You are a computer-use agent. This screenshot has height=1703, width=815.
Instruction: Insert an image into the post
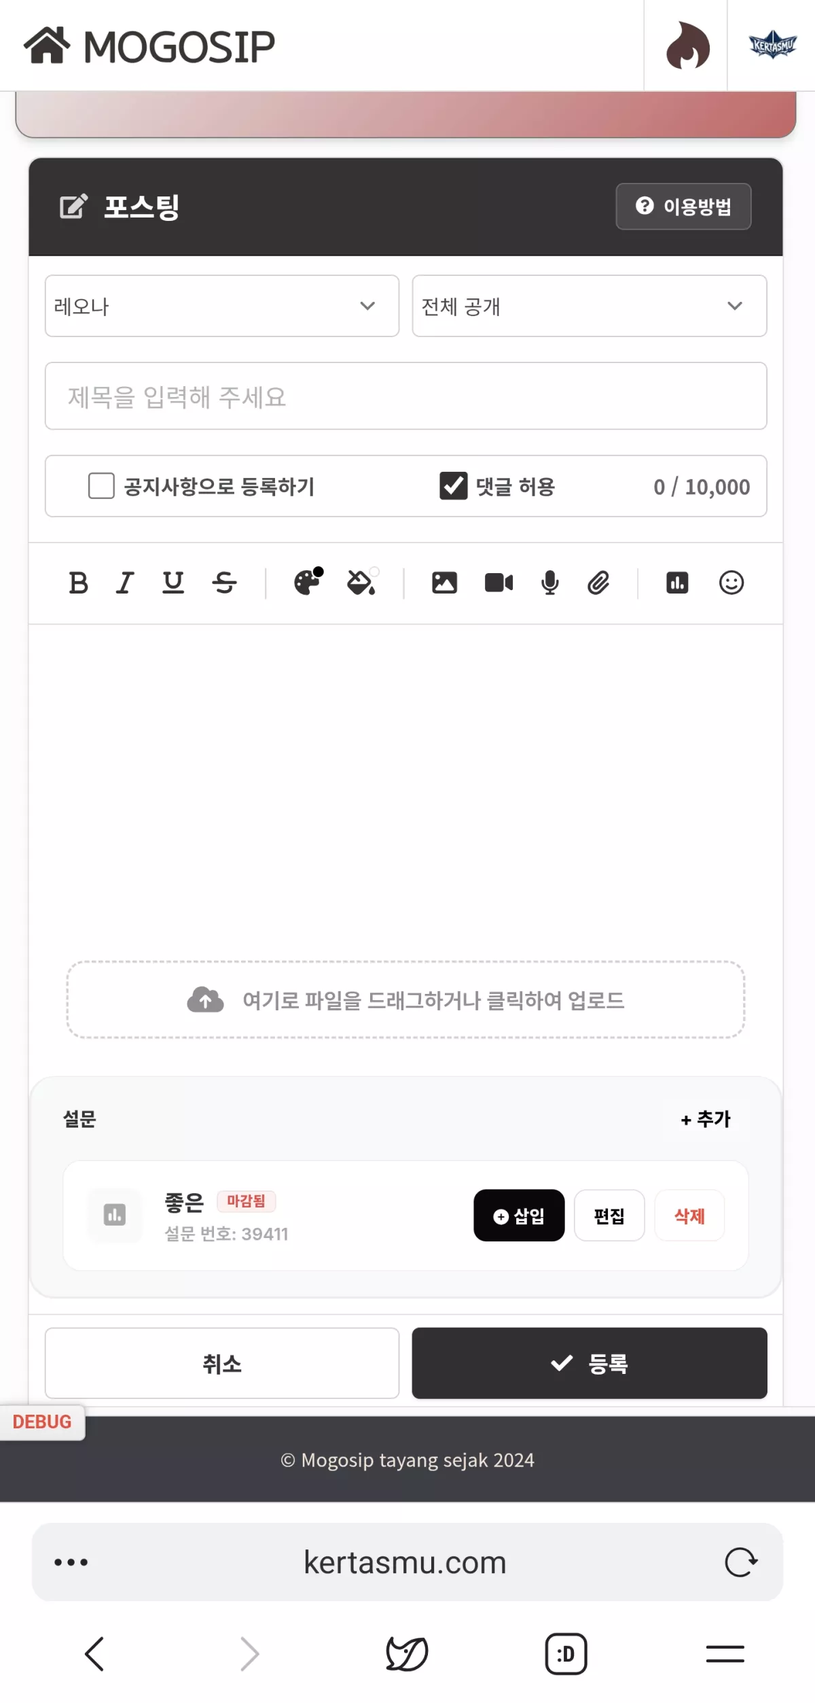click(x=444, y=583)
